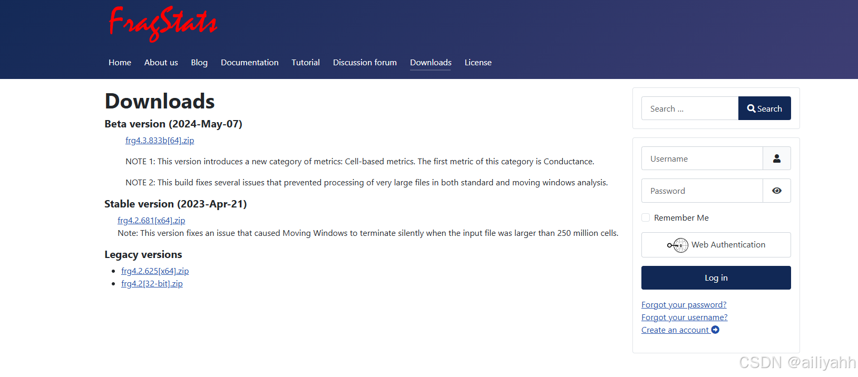Screen dimensions: 858x377
Task: Download frg4.3.833b[64].zip beta file
Action: pyautogui.click(x=160, y=140)
